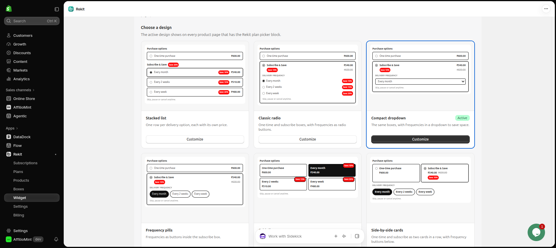This screenshot has width=556, height=248.
Task: Click the Every 2 weeks card in grid preview
Action: click(283, 184)
